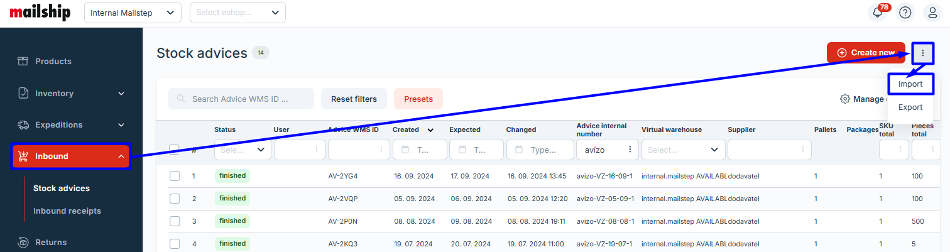Tick the checkbox for row 3
950x252 pixels.
[x=175, y=221]
